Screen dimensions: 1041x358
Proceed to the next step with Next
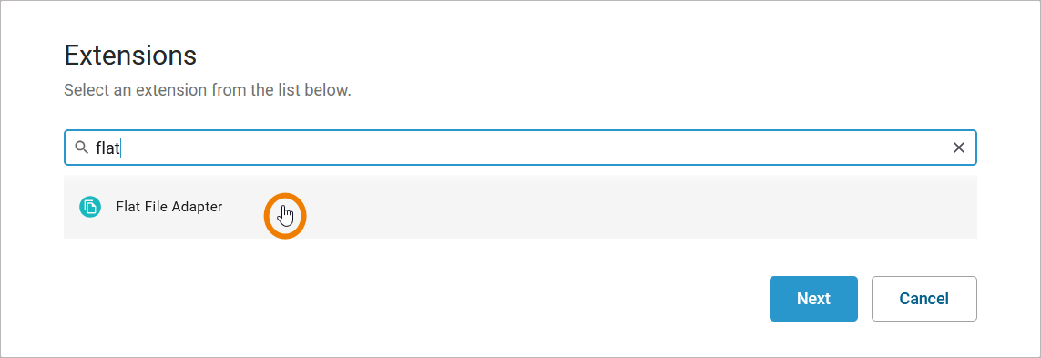[x=813, y=299]
